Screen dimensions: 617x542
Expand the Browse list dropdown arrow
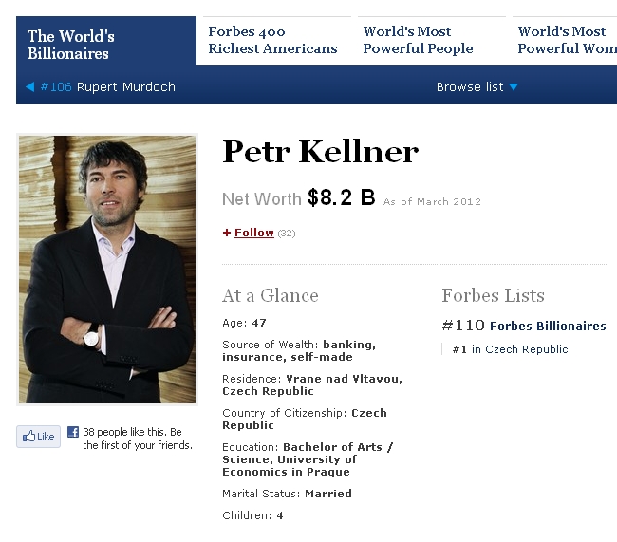point(514,87)
